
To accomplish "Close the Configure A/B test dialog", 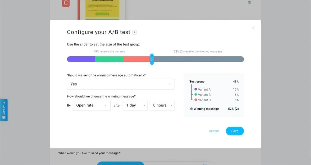I will tap(253, 28).
